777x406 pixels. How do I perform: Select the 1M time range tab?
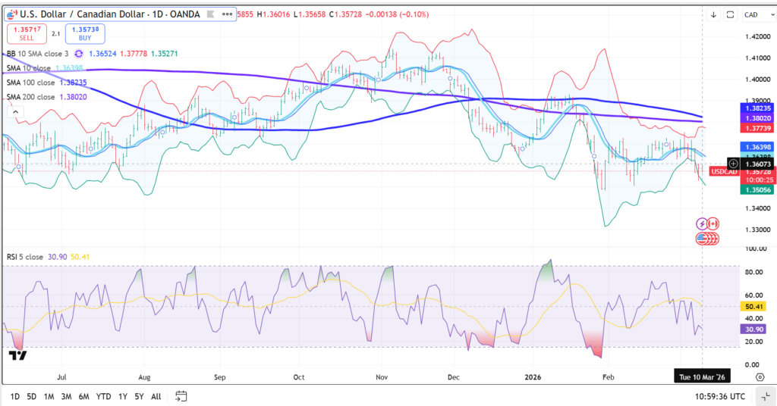[x=49, y=396]
